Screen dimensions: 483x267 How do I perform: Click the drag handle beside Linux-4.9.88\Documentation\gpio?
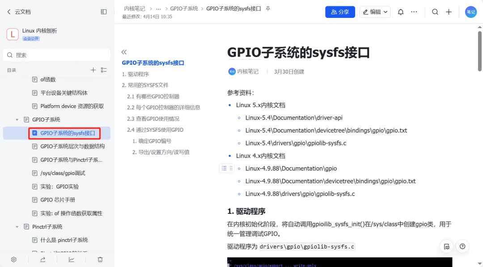(231, 168)
